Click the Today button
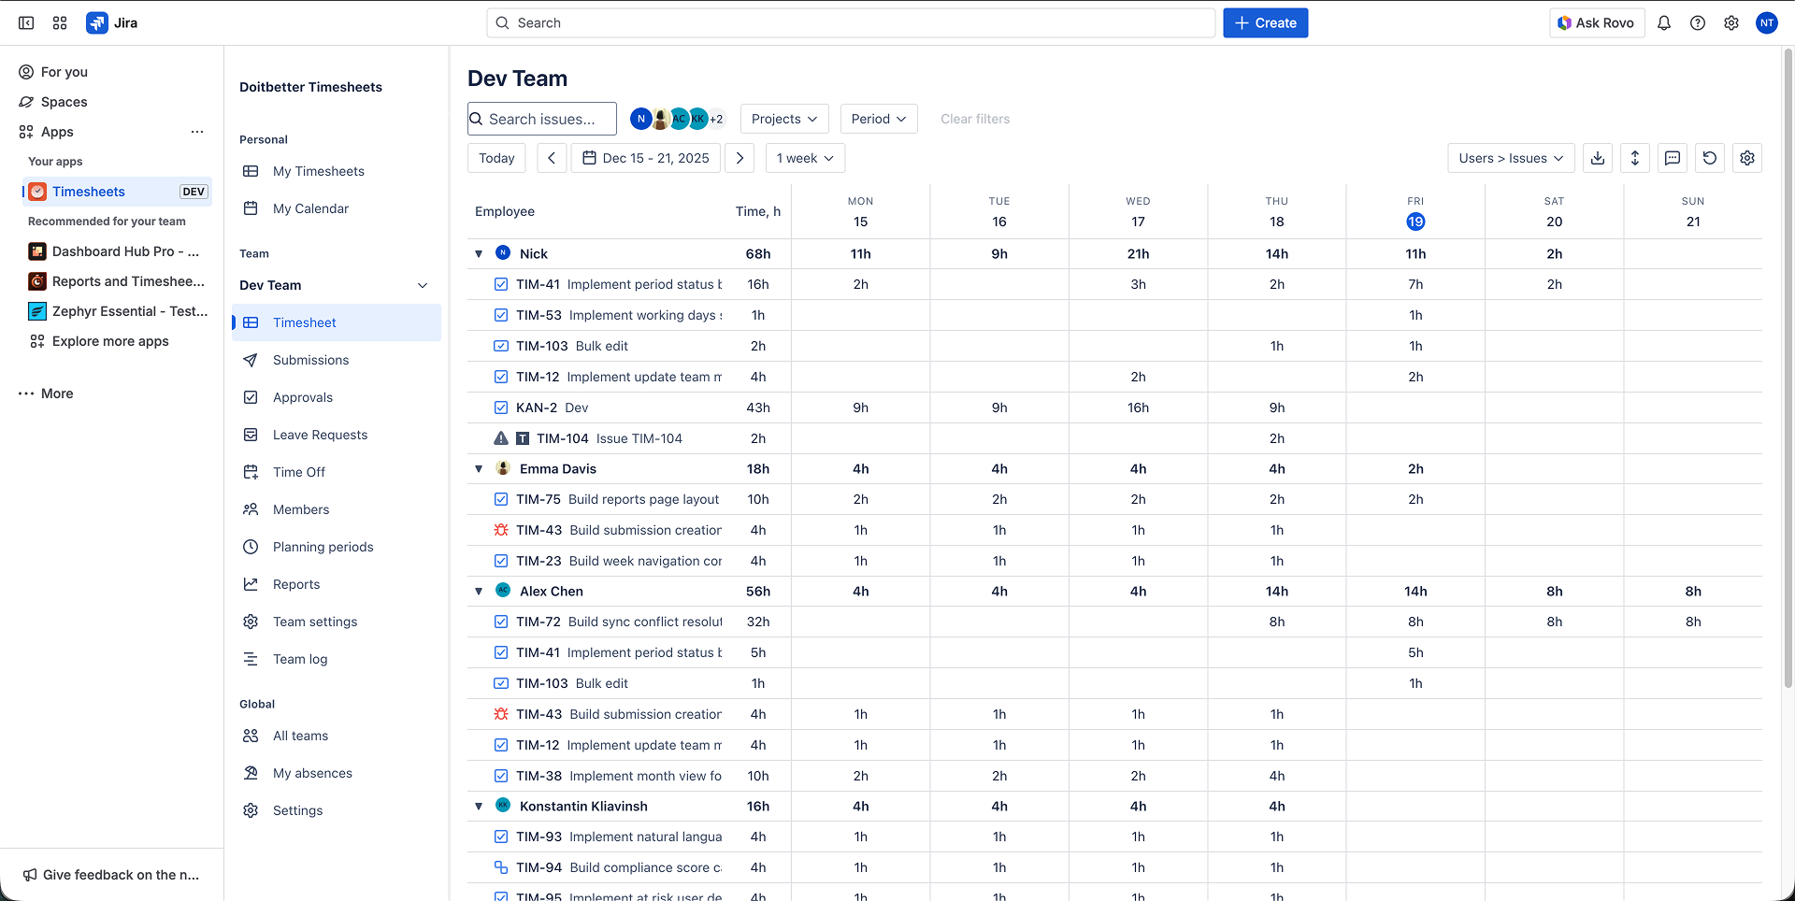 pyautogui.click(x=496, y=158)
